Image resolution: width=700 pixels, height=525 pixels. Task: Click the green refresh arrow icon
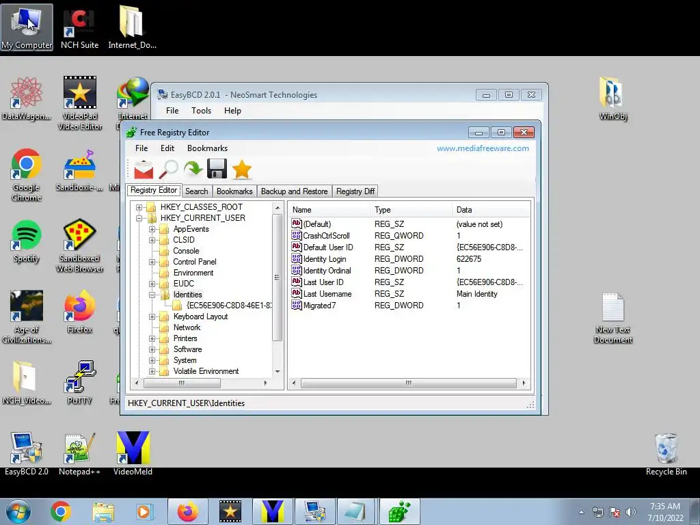click(193, 170)
